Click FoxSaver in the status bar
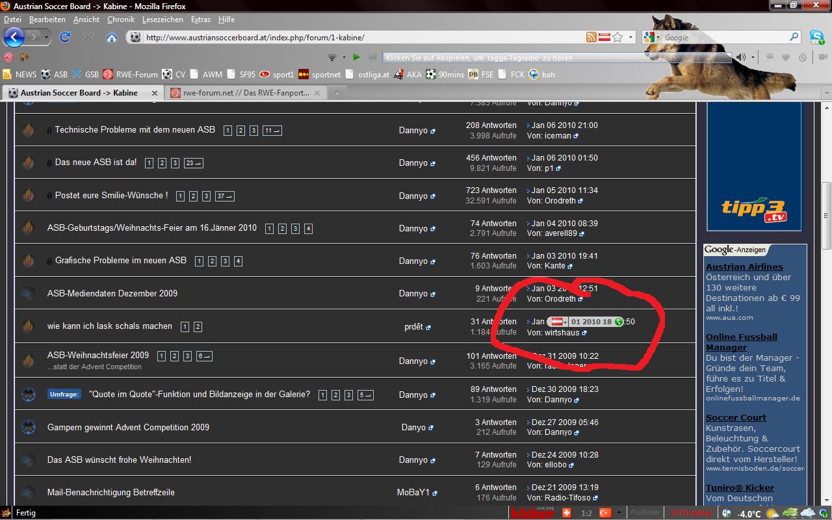The image size is (832, 520). coord(645,513)
